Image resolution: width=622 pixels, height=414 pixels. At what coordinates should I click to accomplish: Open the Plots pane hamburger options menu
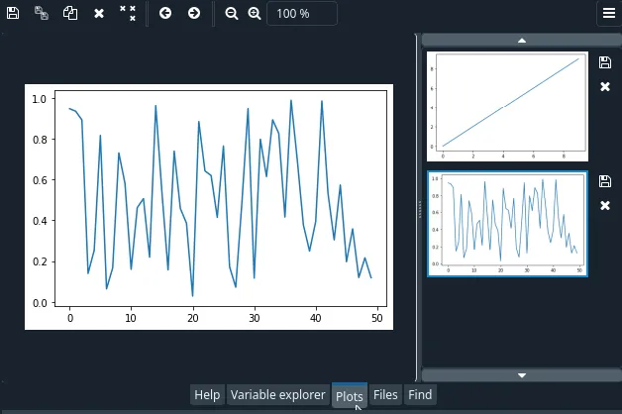click(x=609, y=13)
